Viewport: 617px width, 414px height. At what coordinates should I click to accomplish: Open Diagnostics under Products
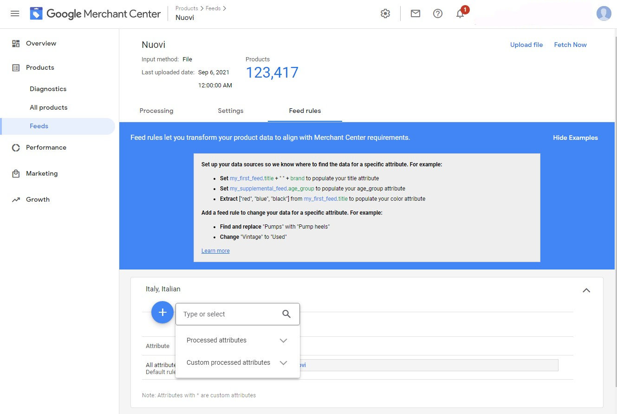[48, 89]
